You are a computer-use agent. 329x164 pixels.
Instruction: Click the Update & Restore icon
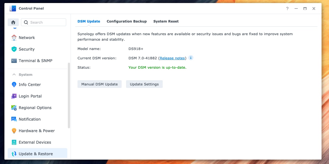tap(14, 154)
